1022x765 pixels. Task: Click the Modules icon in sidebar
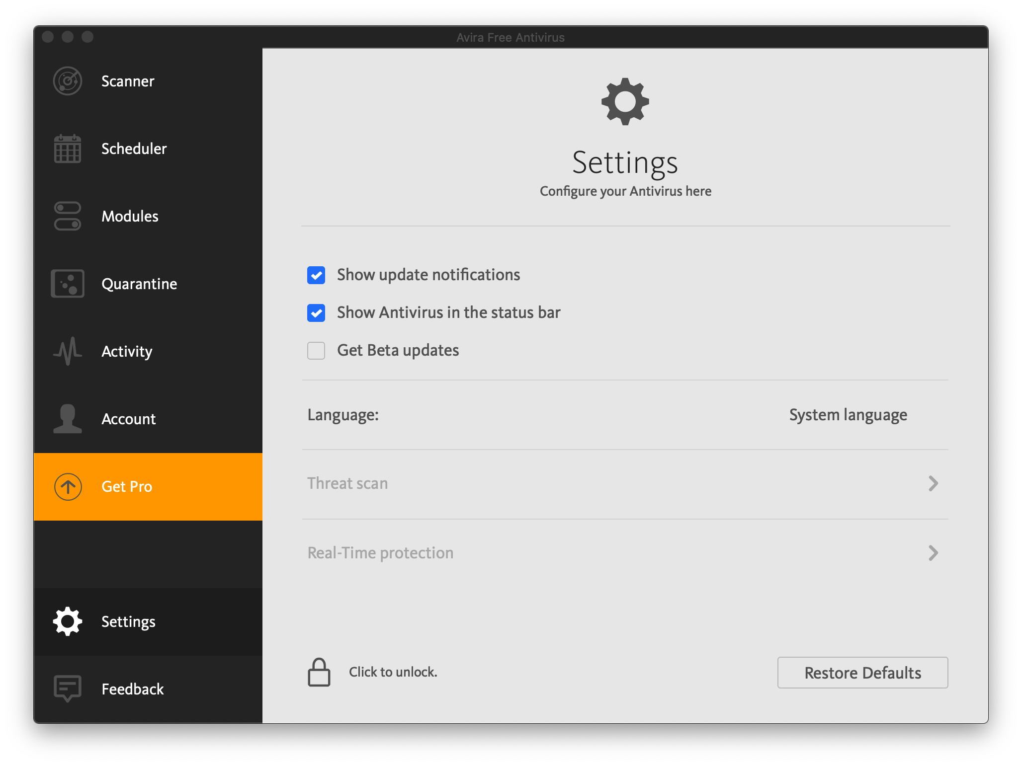pos(68,215)
